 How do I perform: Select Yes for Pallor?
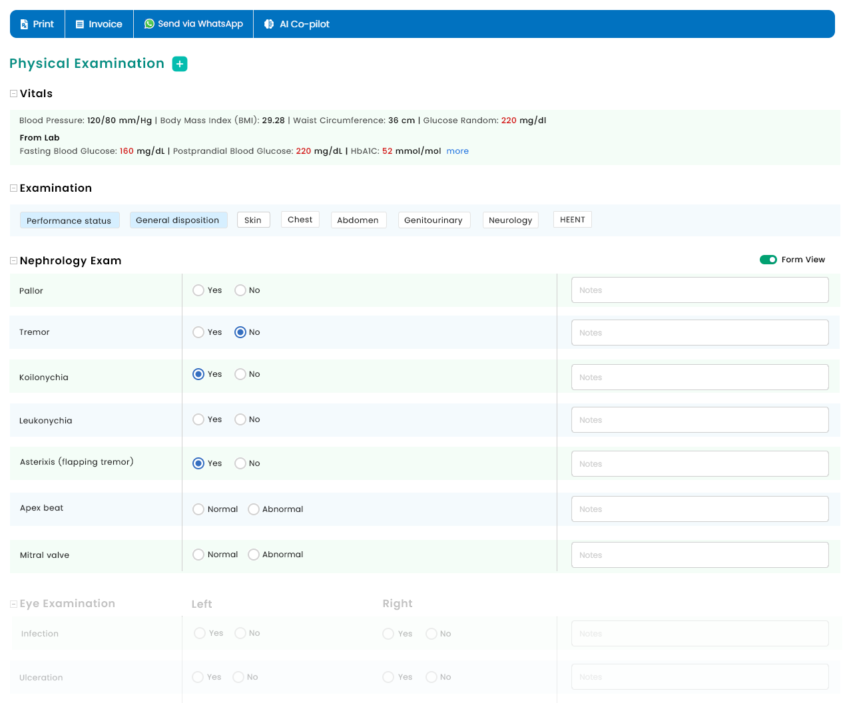[198, 290]
